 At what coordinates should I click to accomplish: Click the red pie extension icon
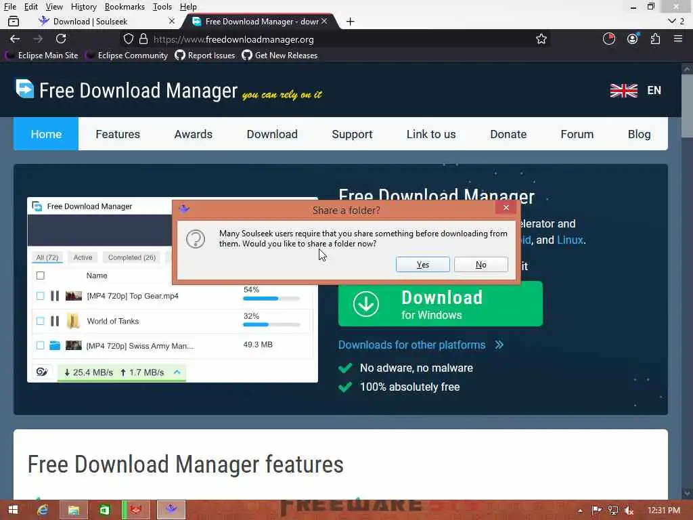pyautogui.click(x=609, y=39)
